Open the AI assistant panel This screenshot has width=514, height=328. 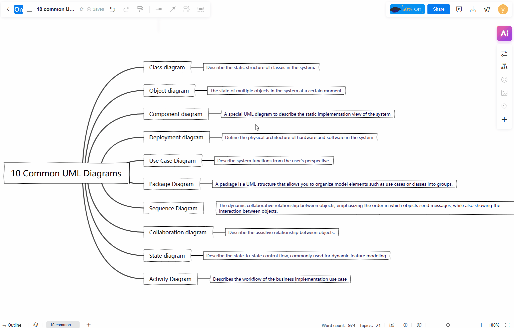click(504, 33)
